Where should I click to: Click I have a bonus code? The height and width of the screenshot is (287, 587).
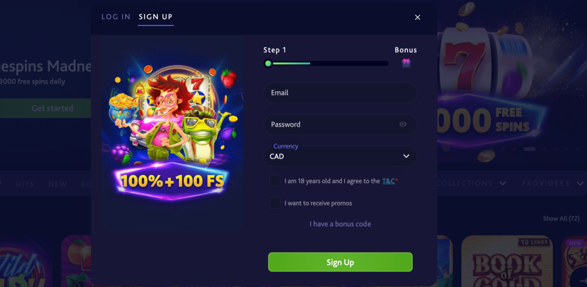(340, 224)
